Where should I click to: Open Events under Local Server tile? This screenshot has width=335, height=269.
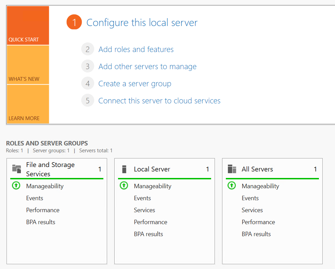coord(142,198)
